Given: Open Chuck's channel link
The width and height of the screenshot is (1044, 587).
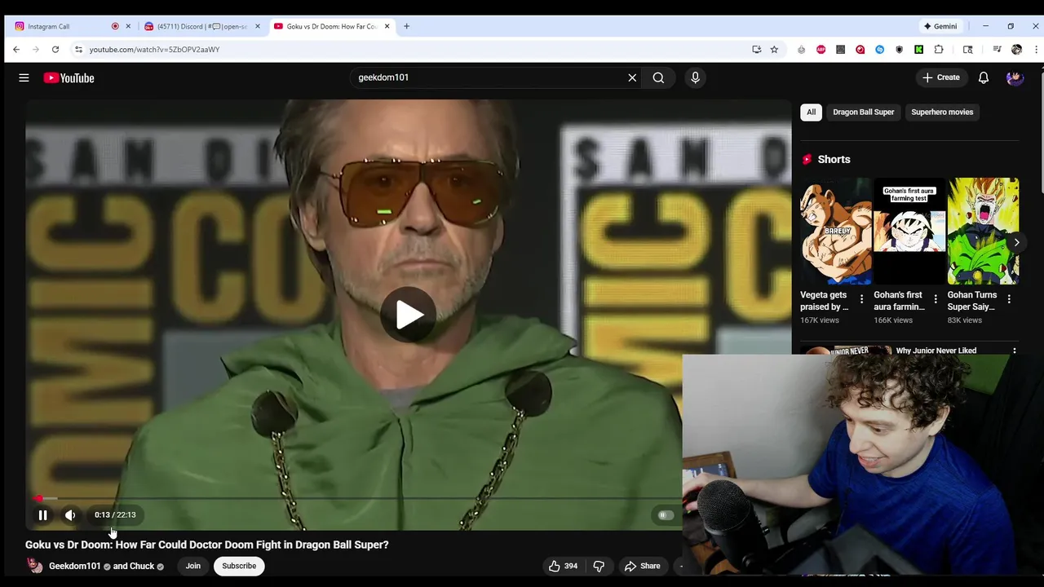Looking at the screenshot, I should click(x=142, y=566).
